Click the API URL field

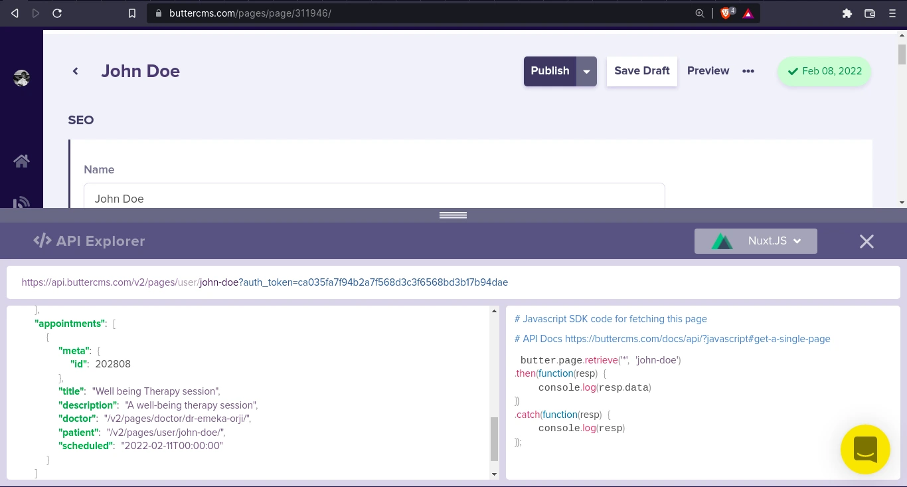(x=453, y=282)
